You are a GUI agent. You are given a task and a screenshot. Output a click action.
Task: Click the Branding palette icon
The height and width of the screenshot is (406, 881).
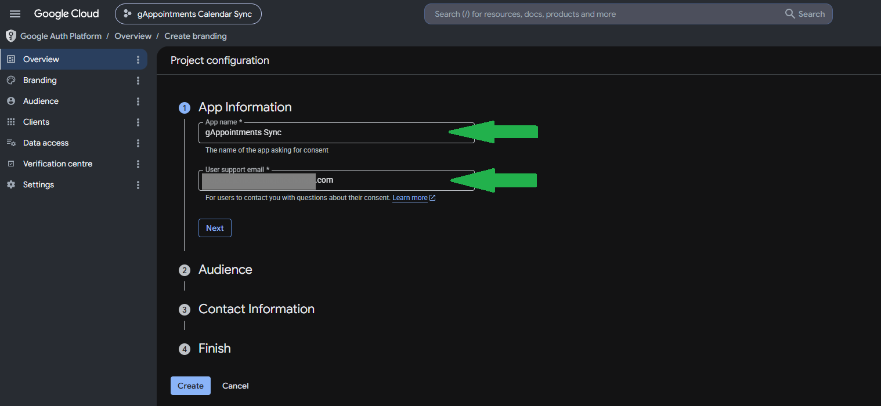pyautogui.click(x=10, y=80)
